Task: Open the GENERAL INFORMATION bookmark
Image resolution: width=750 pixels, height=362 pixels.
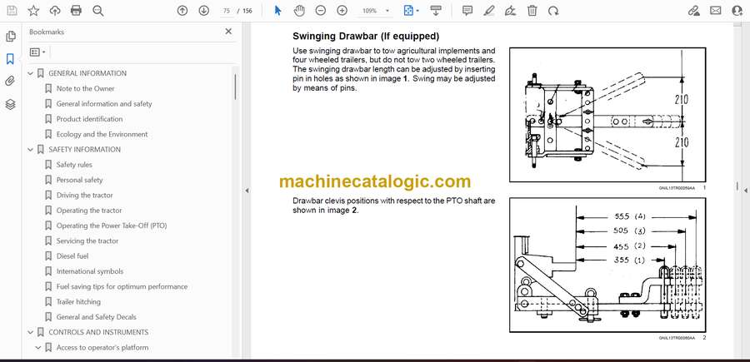Action: 87,73
